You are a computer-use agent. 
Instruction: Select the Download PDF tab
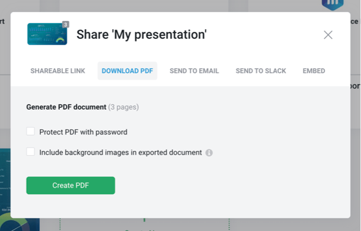(x=127, y=71)
